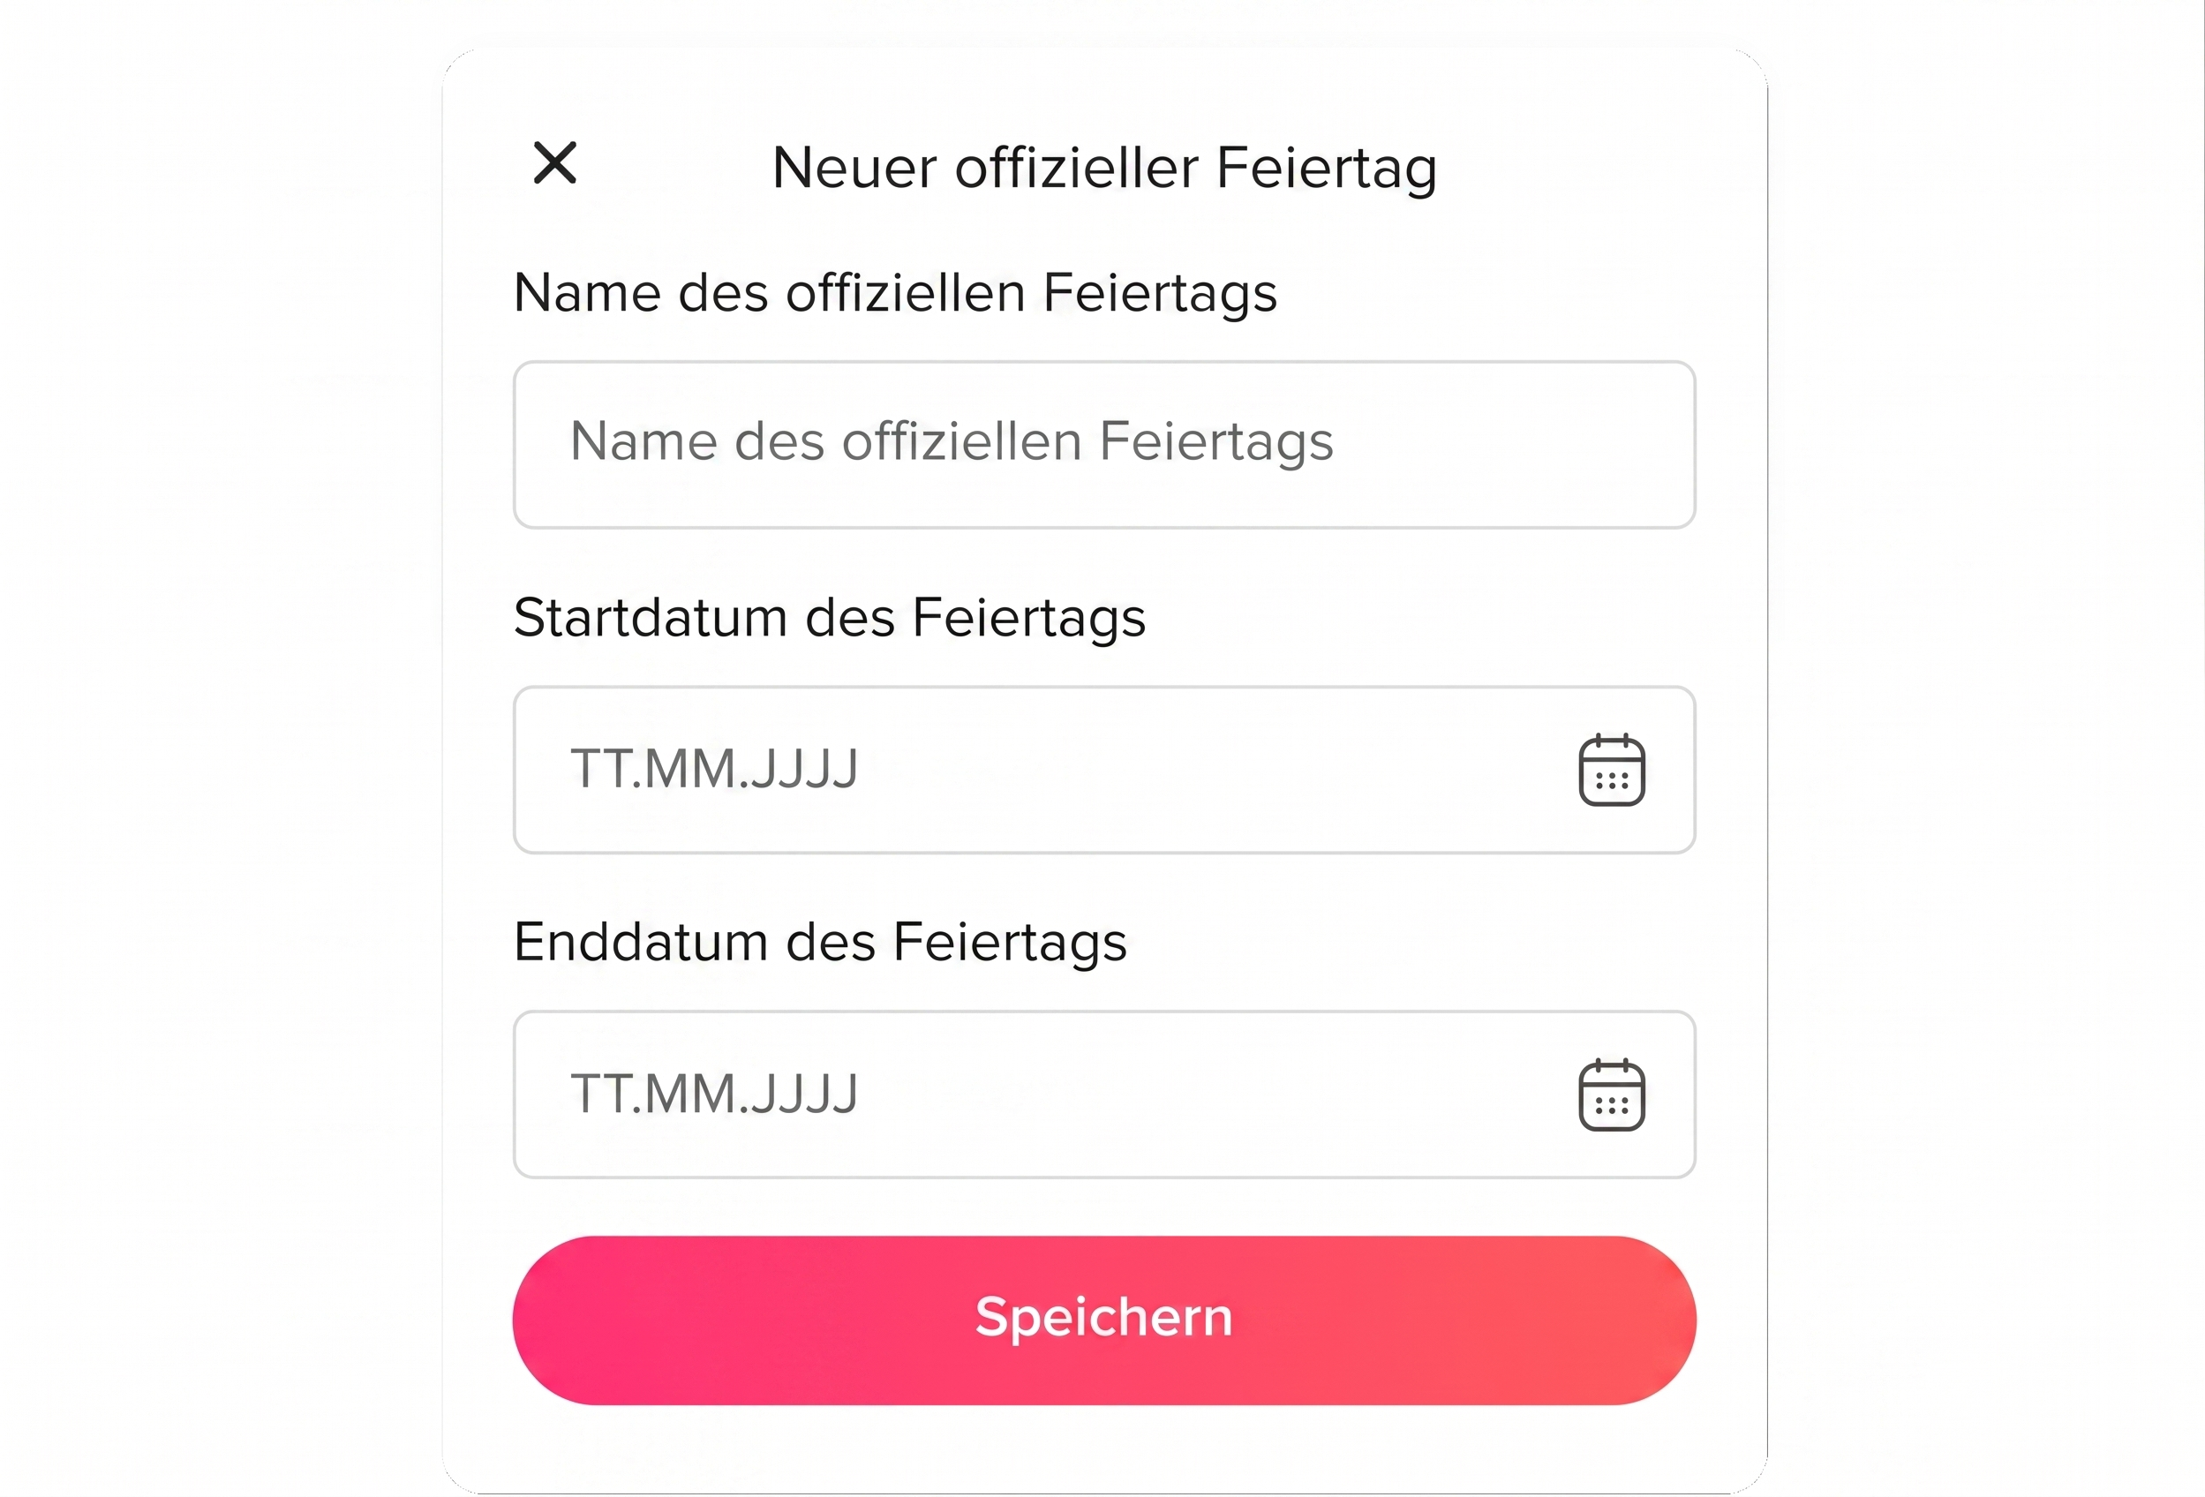Focus the holiday name input field
Screen dimensions: 2205x1497
coord(1103,444)
